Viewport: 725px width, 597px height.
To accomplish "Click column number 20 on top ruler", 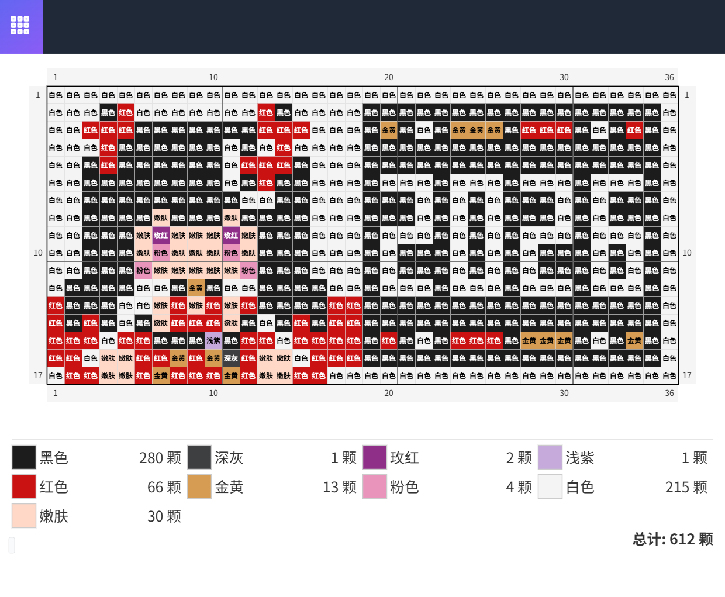I will click(389, 77).
